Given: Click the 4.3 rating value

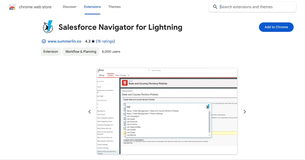Looking at the screenshot, I should pos(88,41).
